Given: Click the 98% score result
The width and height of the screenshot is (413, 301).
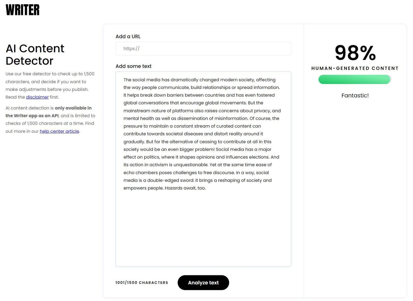Looking at the screenshot, I should [x=355, y=53].
